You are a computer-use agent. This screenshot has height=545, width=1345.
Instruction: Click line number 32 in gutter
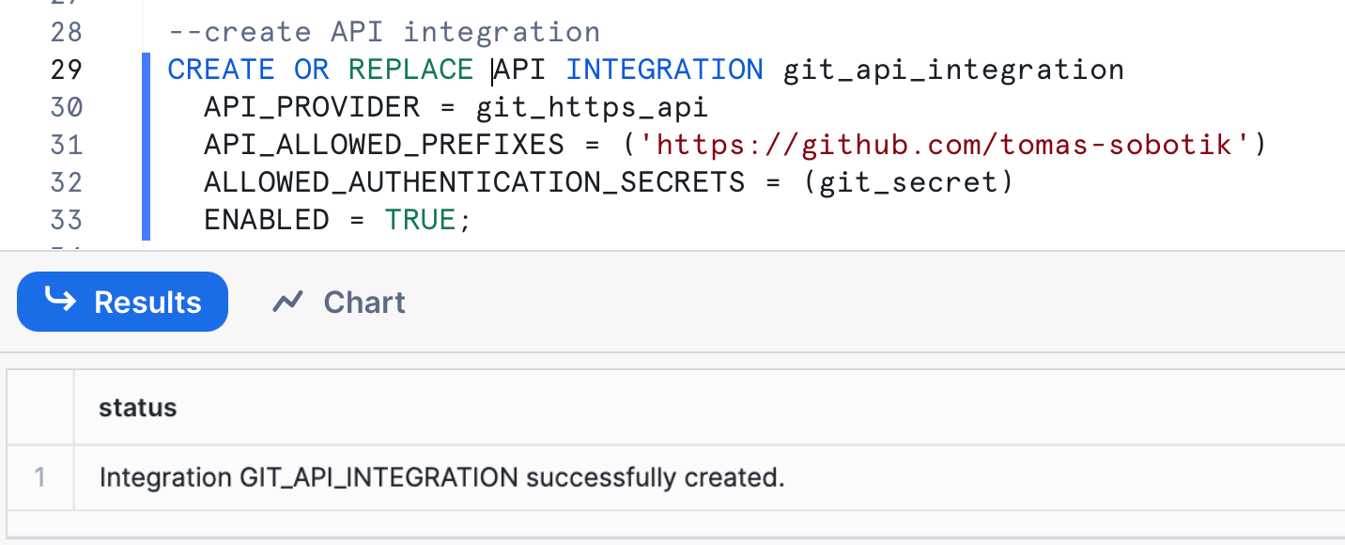[66, 181]
